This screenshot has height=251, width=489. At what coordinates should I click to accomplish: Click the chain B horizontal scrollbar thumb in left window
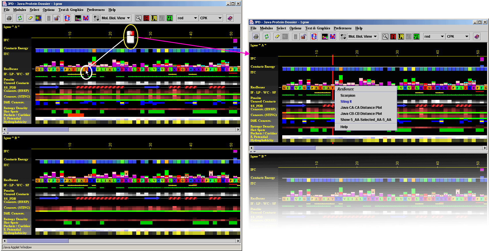38,241
